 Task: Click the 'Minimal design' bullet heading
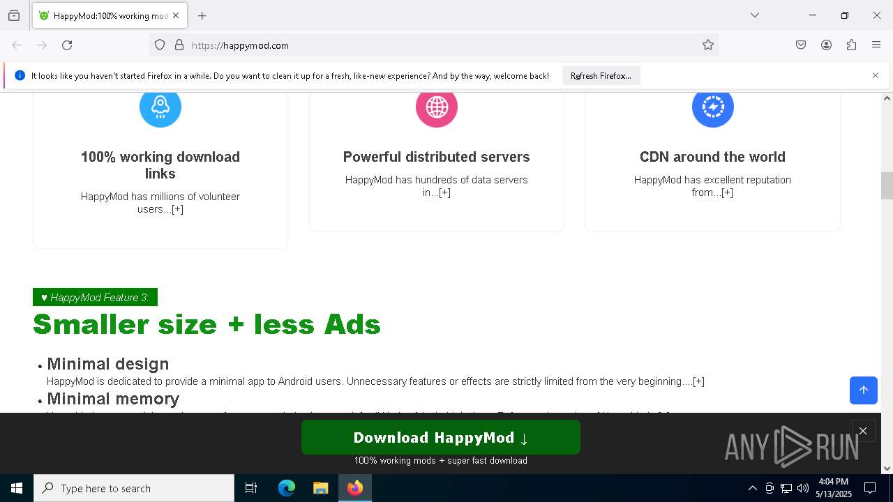coord(108,364)
